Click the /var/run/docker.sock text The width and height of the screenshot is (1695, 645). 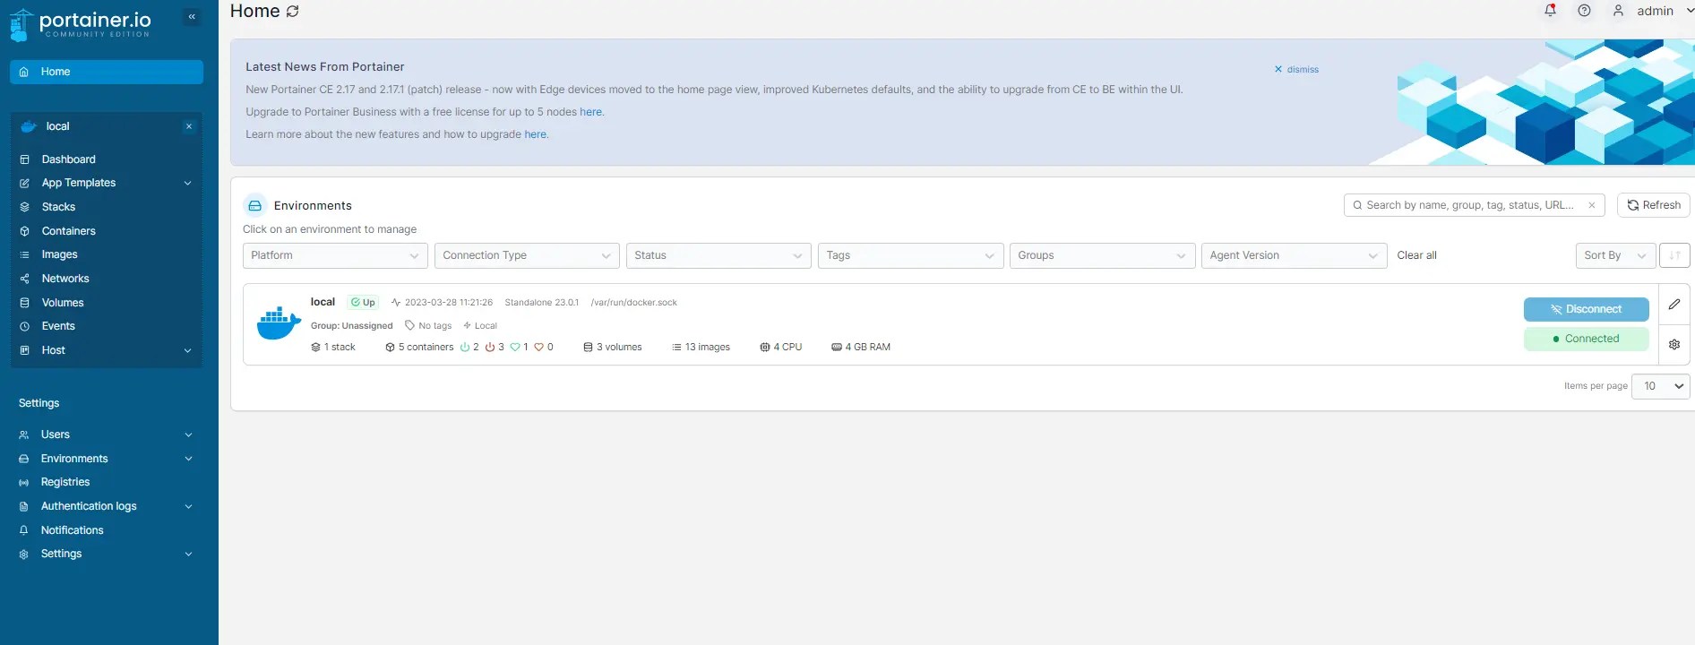point(633,303)
